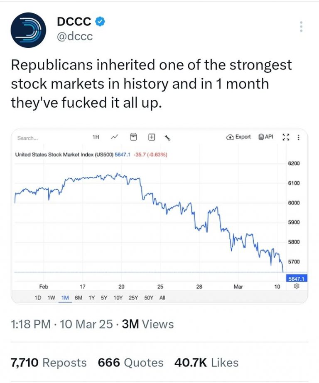Viewport: 319px width, 383px height.
Task: Open the chart's three-dot overflow menu
Action: tap(298, 136)
